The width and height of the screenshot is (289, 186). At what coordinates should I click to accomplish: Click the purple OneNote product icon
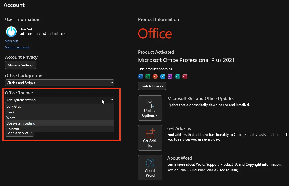click(170, 76)
